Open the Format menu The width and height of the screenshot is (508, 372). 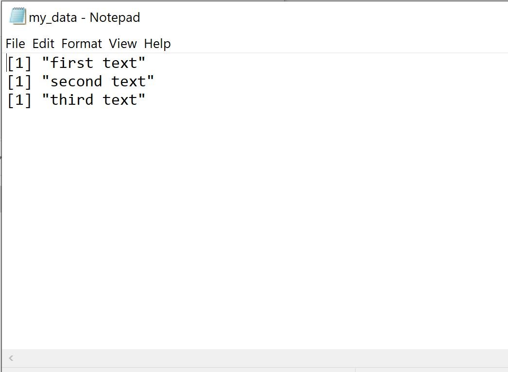pos(82,44)
